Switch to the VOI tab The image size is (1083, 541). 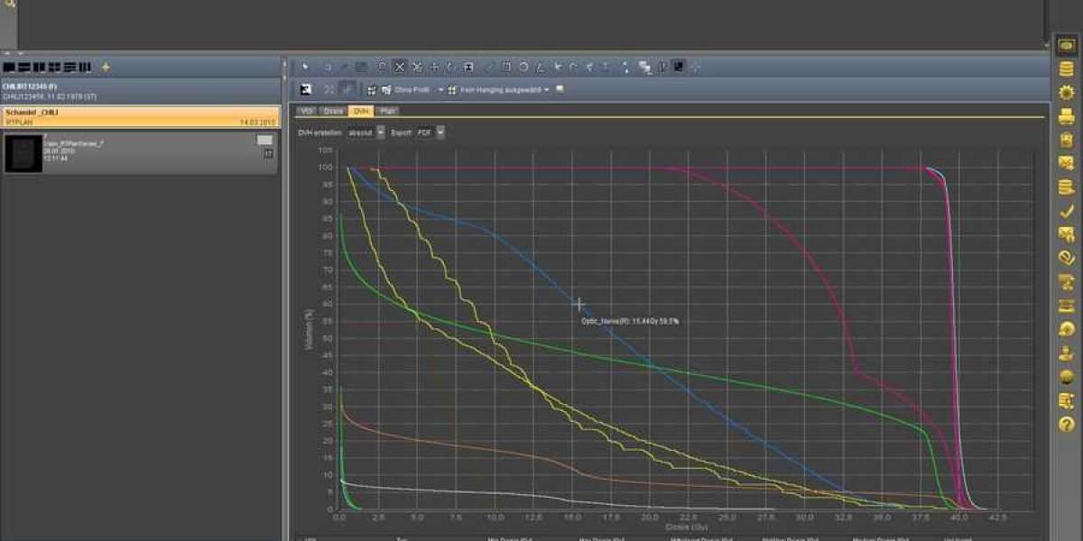point(307,111)
